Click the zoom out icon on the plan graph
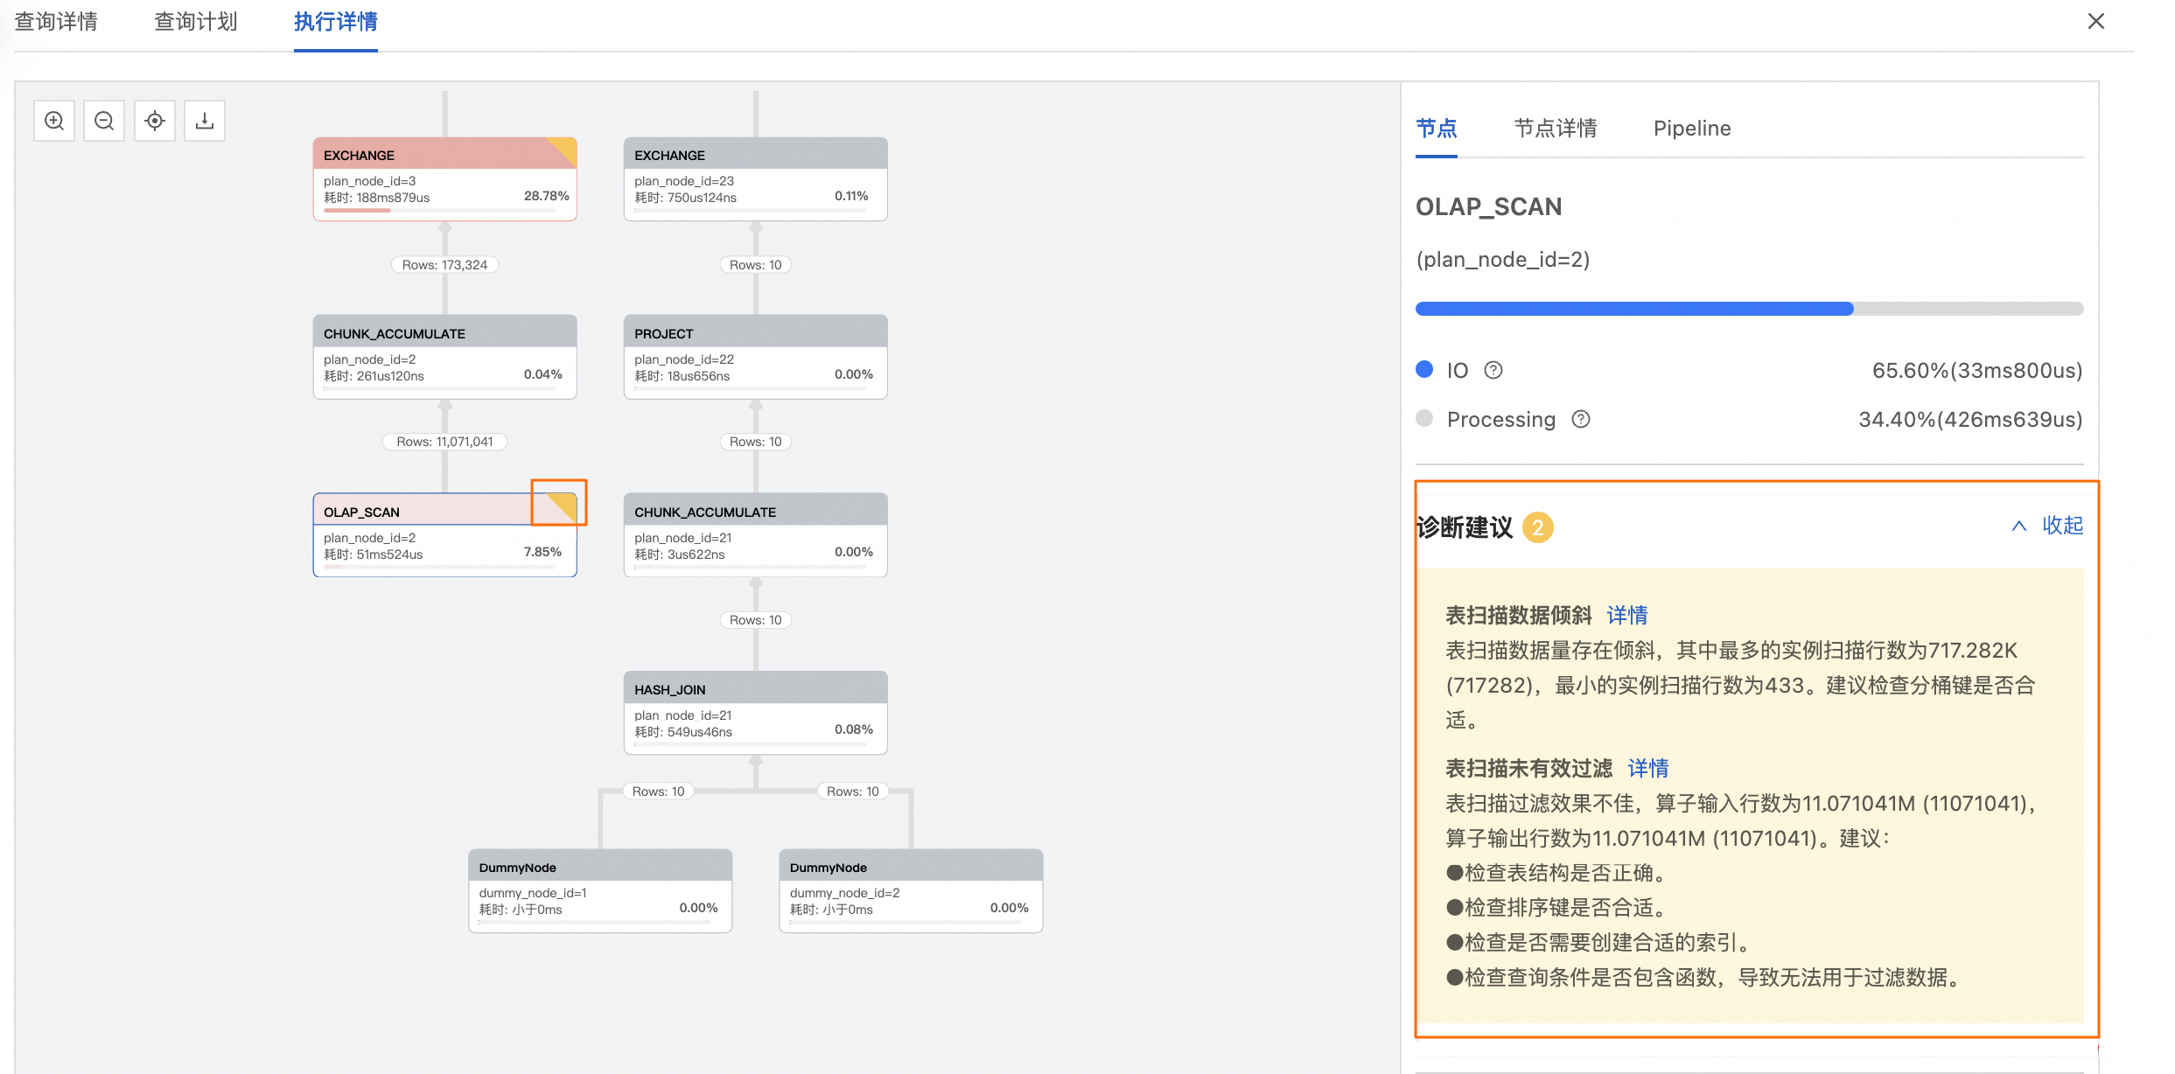The image size is (2175, 1074). tap(104, 120)
